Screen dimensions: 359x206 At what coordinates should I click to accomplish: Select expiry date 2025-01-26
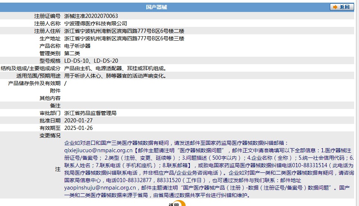pyautogui.click(x=78, y=128)
